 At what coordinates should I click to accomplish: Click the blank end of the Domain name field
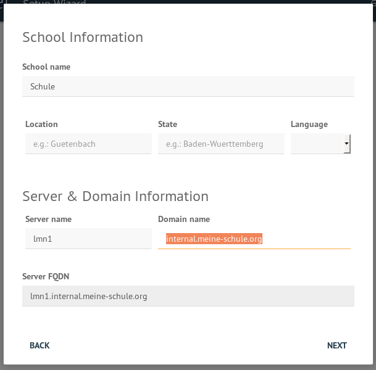pos(309,239)
